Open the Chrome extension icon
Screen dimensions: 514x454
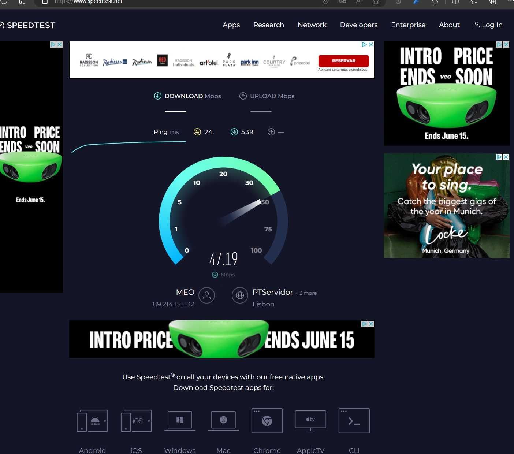coord(267,421)
